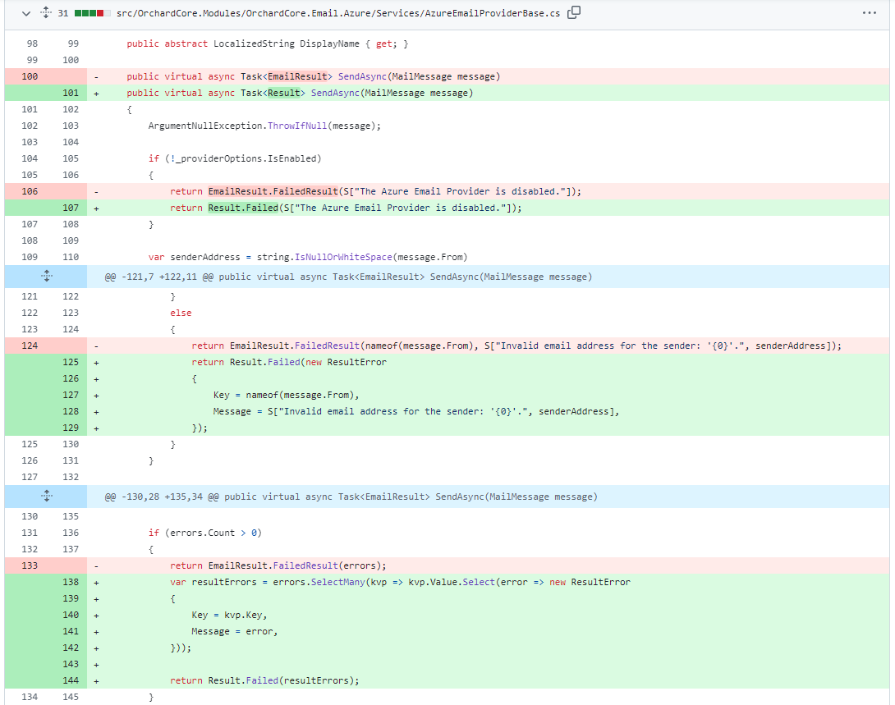Click the 'var senderAddress' code line
Image resolution: width=895 pixels, height=705 pixels.
click(308, 257)
